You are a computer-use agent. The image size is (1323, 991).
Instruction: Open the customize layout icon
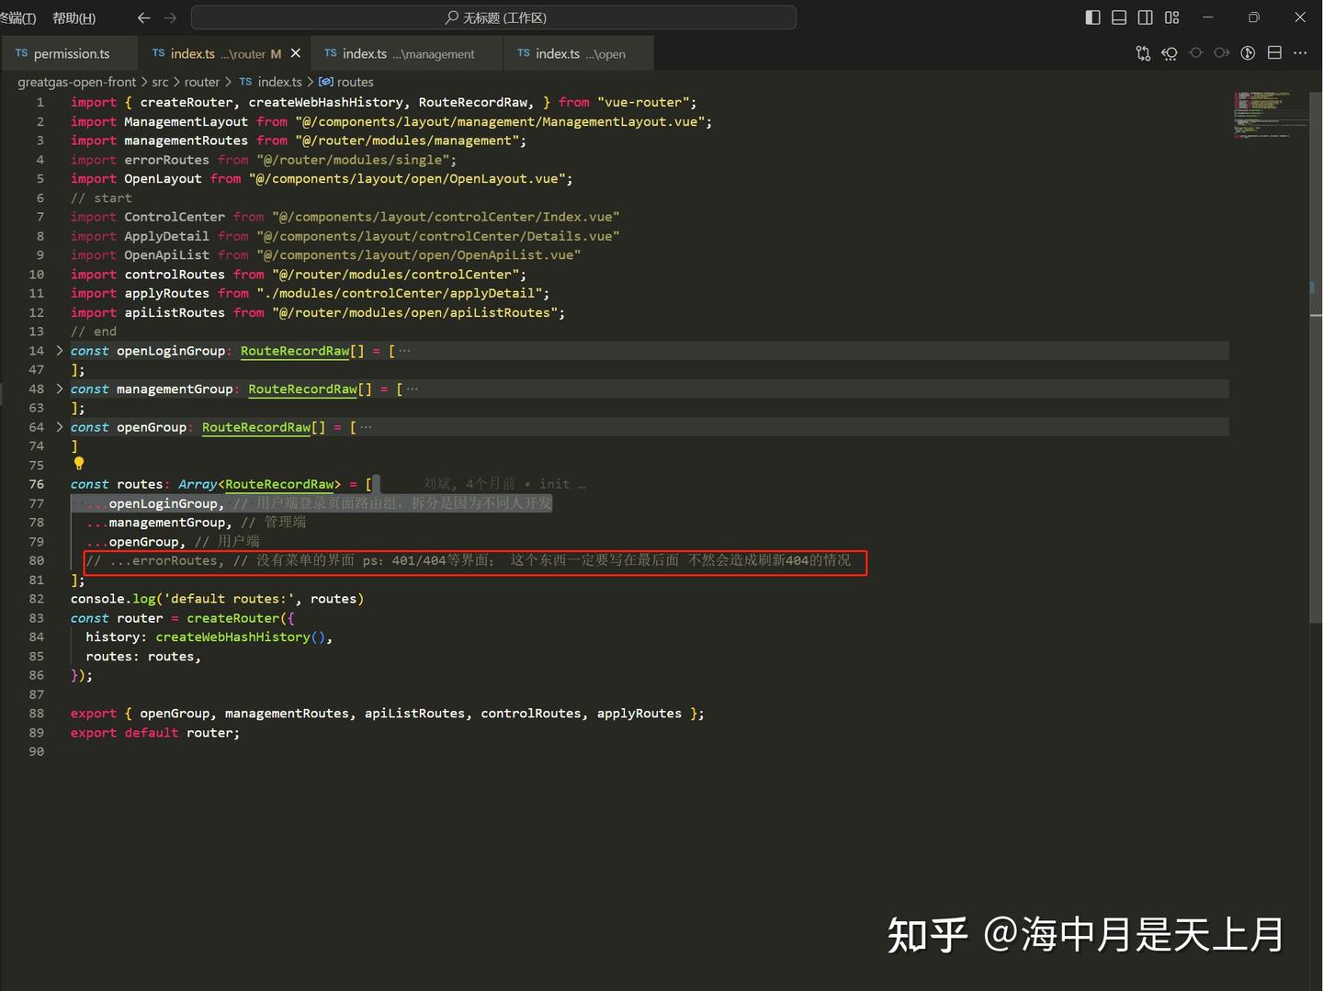pos(1172,17)
